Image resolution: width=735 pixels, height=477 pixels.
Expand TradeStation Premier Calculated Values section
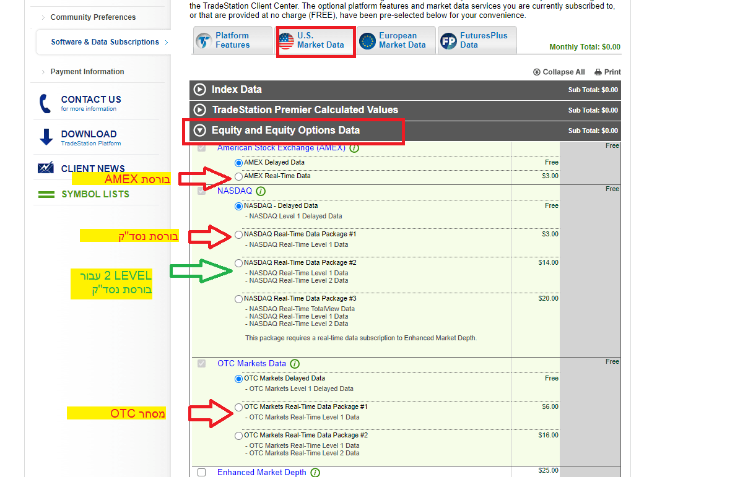199,110
